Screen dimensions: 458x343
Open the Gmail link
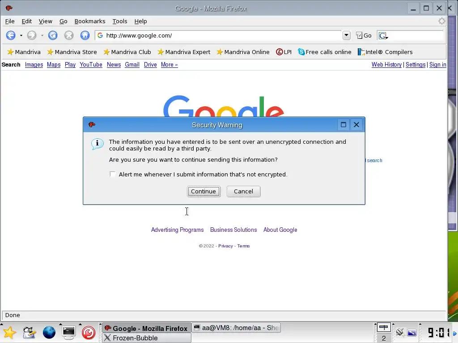click(x=132, y=65)
